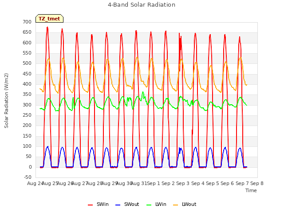Viewport: 284px width, 213px height.
Task: Click the orange LWout legend color marker
Action: pos(176,205)
